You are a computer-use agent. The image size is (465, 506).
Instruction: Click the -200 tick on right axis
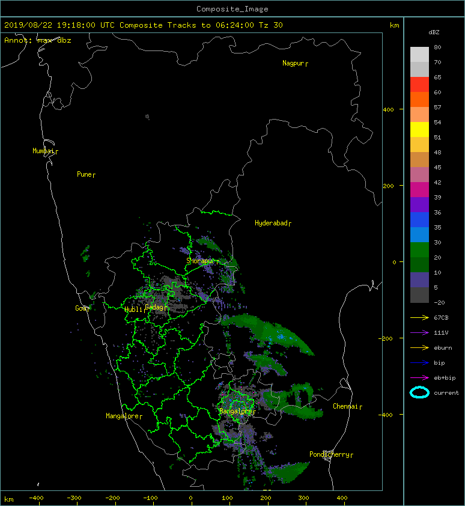pos(386,338)
